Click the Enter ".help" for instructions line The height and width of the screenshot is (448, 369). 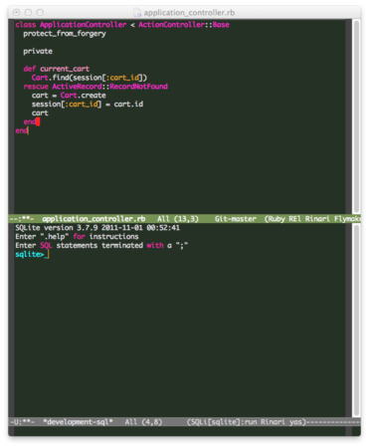[x=77, y=237]
